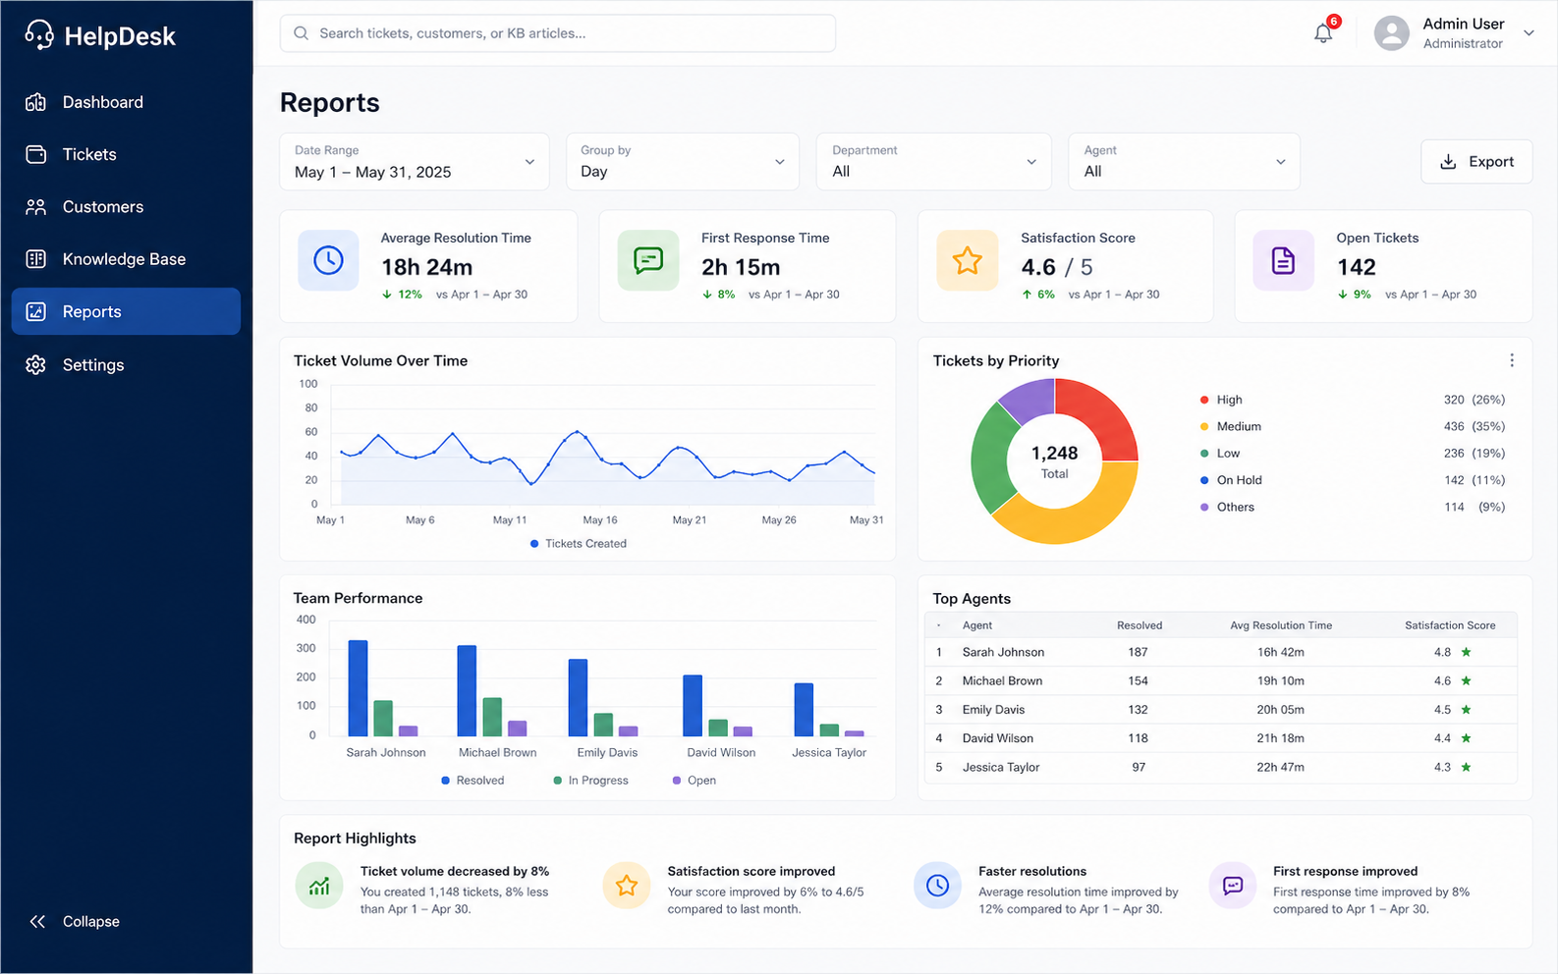The image size is (1558, 974).
Task: Click the HelpDesk headset logo icon
Action: pos(39,35)
